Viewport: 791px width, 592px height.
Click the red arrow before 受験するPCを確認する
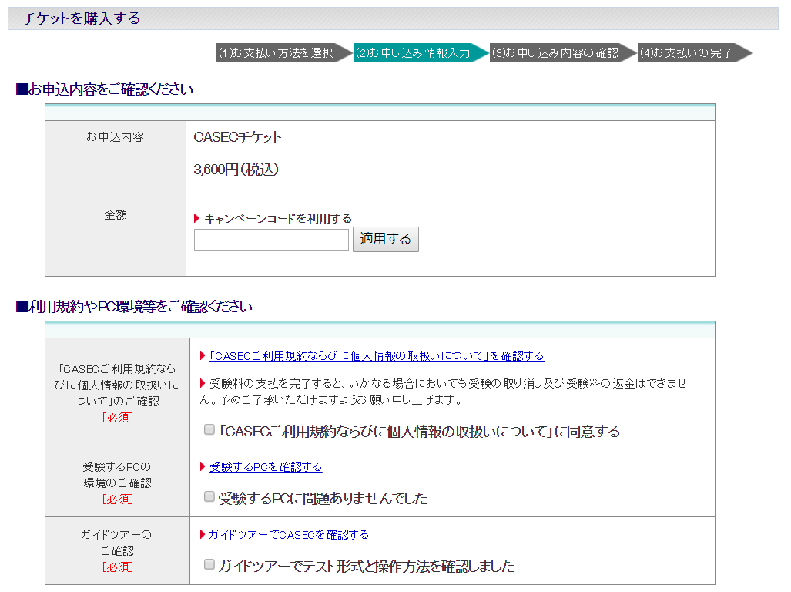(x=203, y=467)
